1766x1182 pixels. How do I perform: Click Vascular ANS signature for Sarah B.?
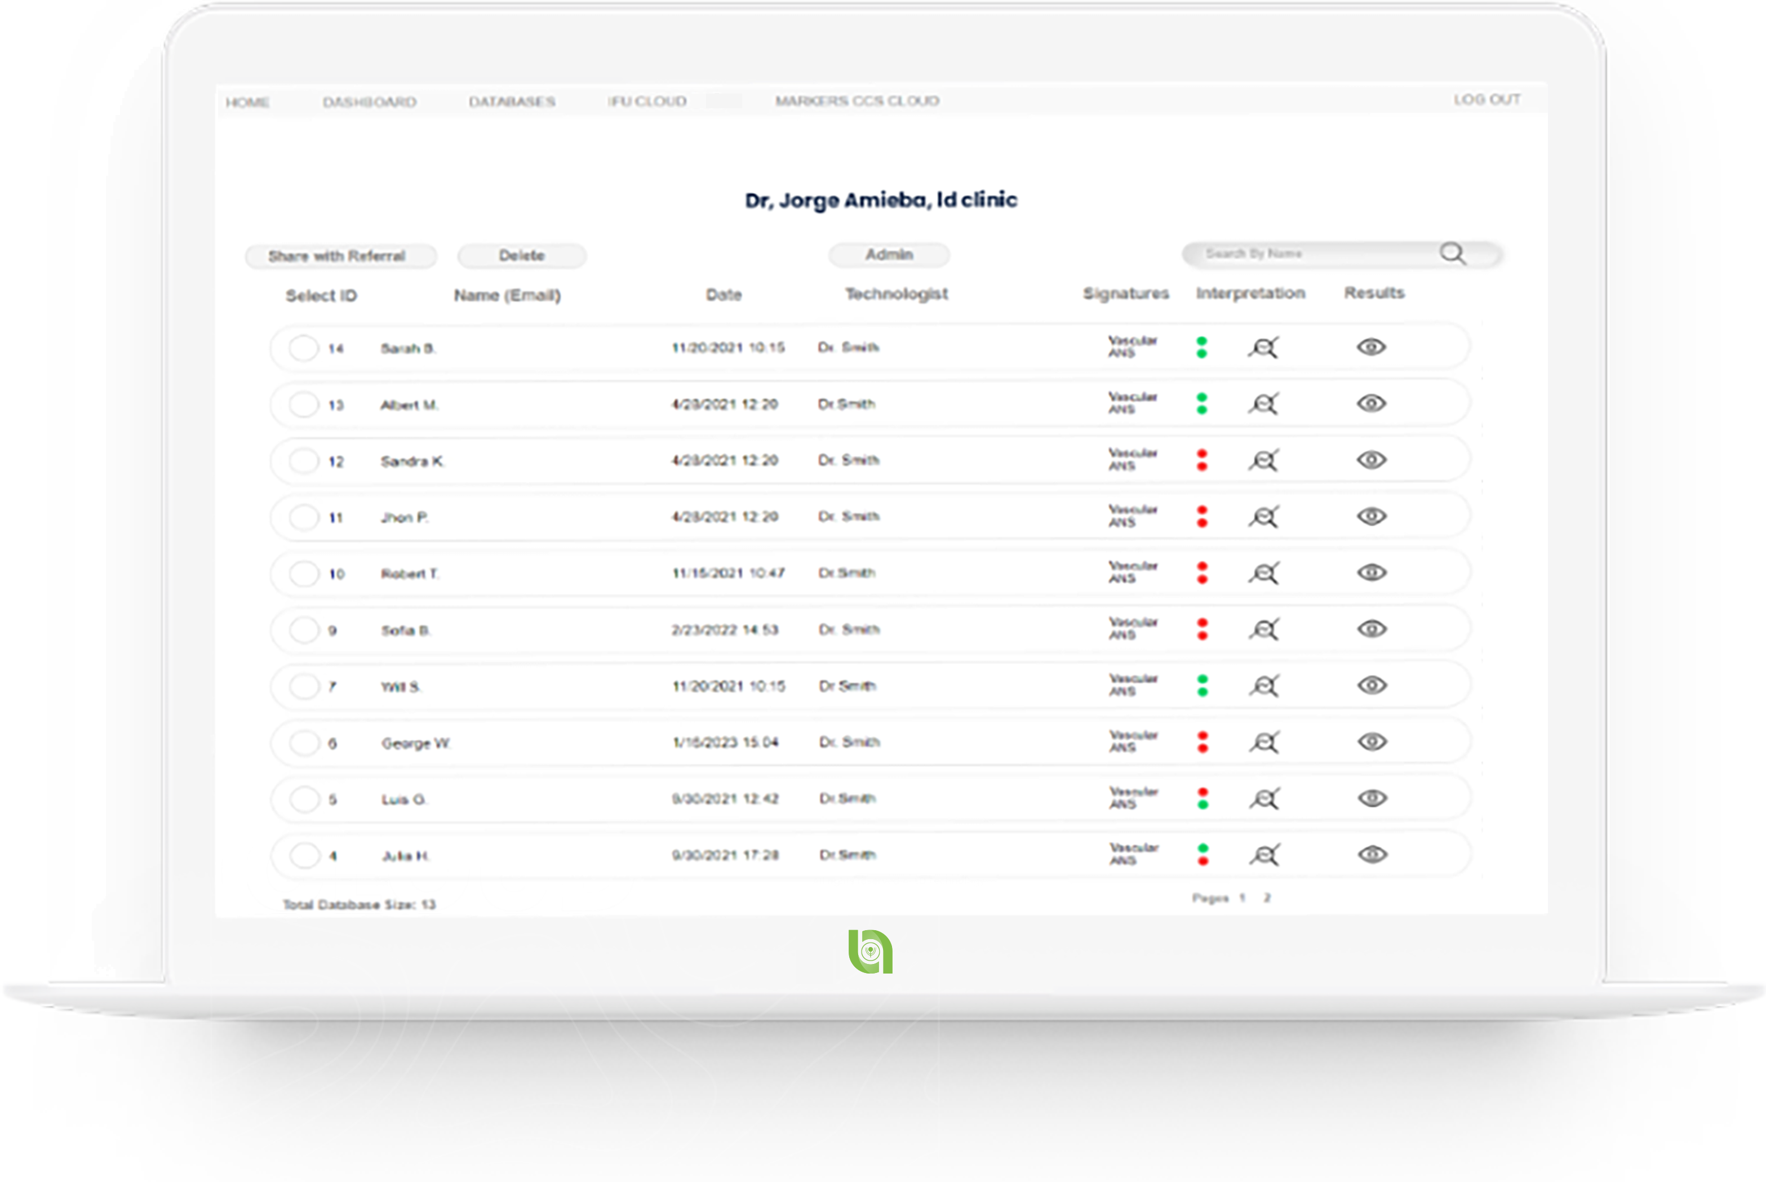point(1132,346)
